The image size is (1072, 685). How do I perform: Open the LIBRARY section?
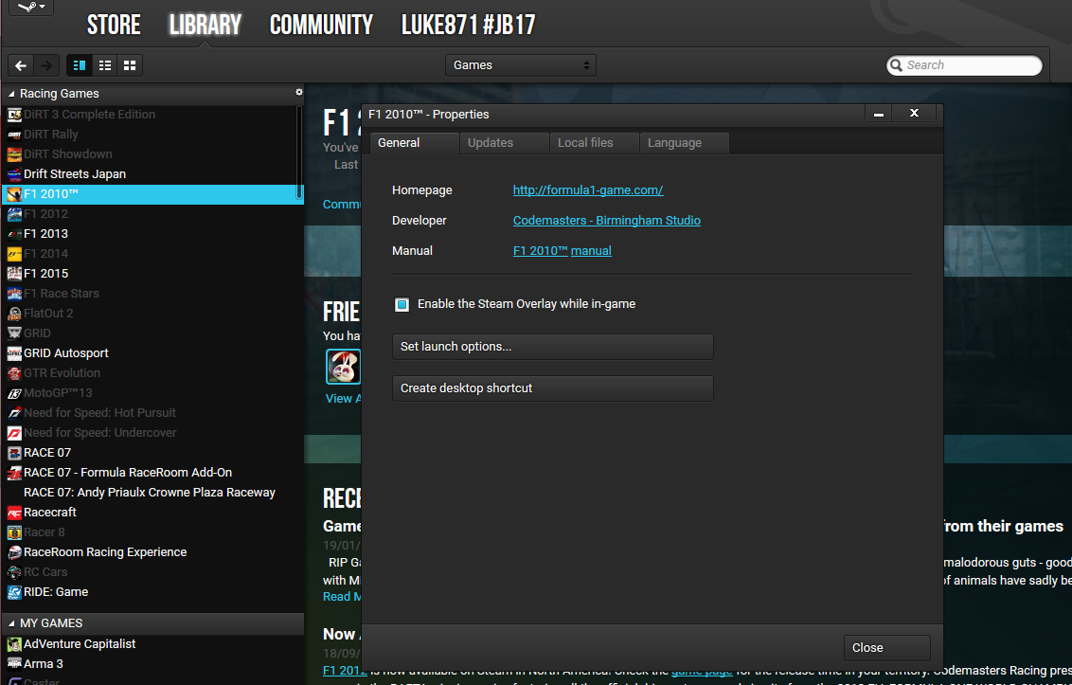pos(205,26)
